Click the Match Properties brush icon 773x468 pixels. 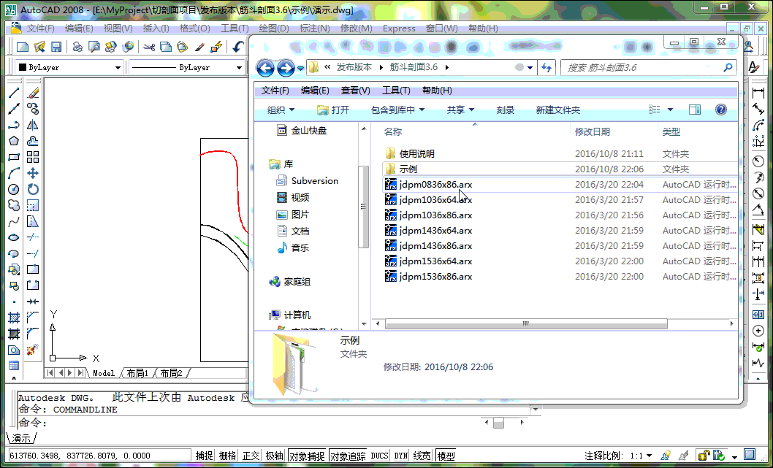[x=199, y=47]
